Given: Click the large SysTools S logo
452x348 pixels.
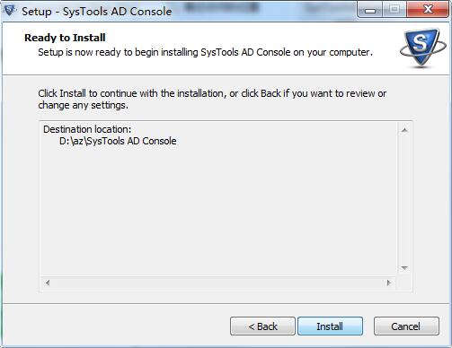Looking at the screenshot, I should pyautogui.click(x=422, y=48).
